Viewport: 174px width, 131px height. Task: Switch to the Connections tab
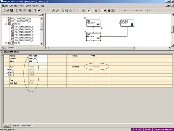[x=26, y=126]
